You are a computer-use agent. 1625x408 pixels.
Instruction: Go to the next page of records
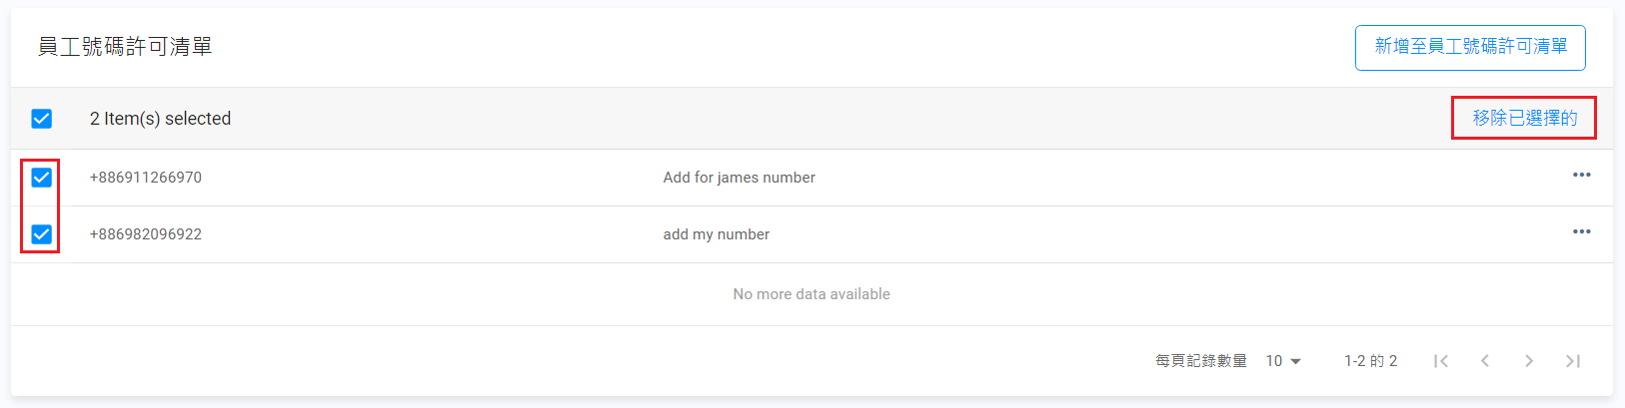tap(1529, 361)
